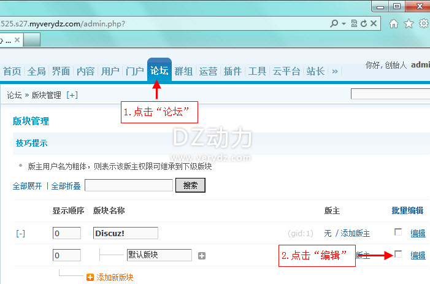Screen dimensions: 430x284
Task: Open the 论坛 admin tab
Action: [159, 71]
